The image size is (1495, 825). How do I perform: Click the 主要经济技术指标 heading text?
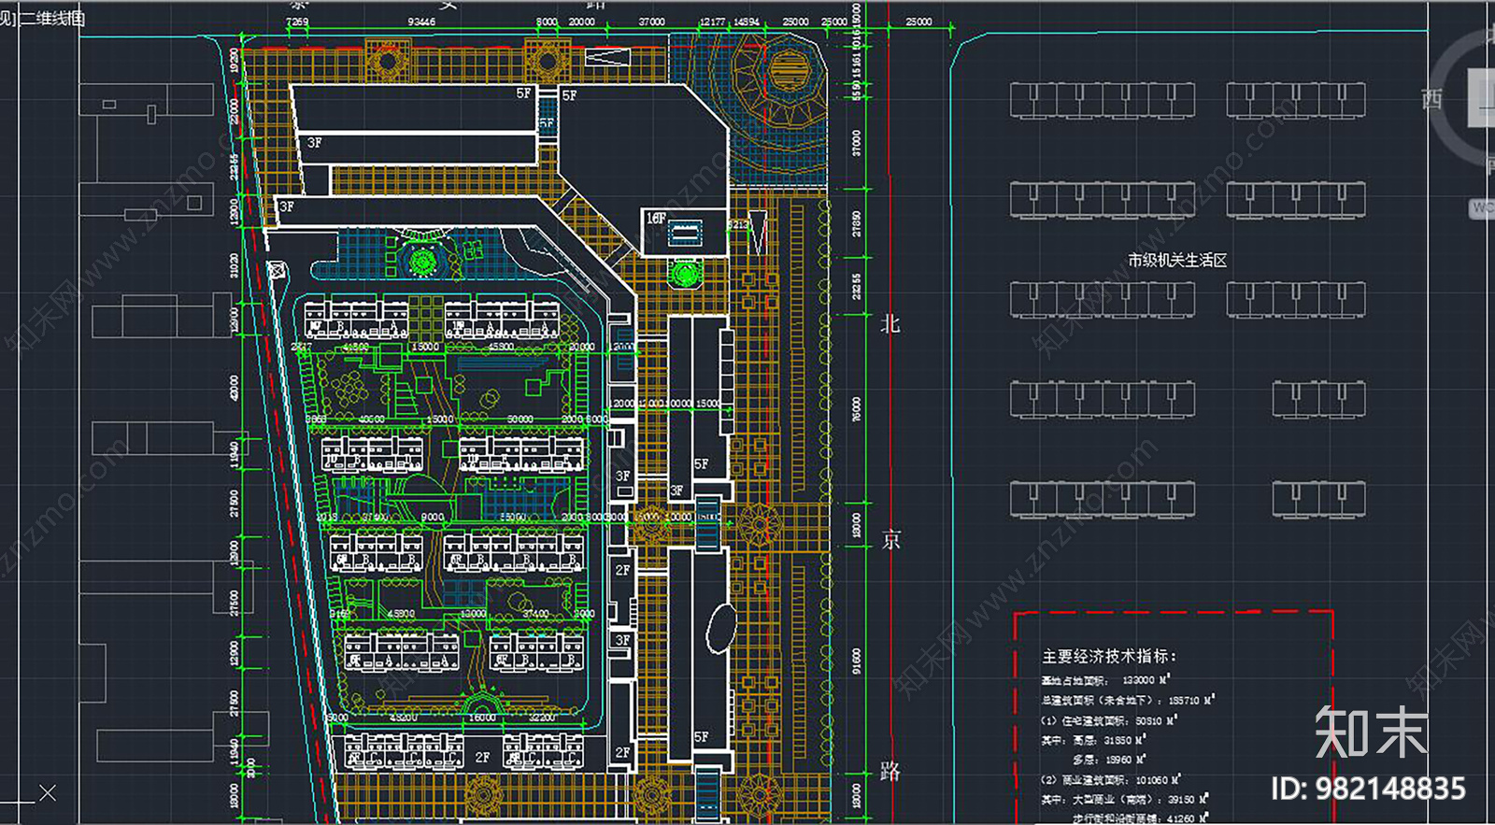point(1109,657)
